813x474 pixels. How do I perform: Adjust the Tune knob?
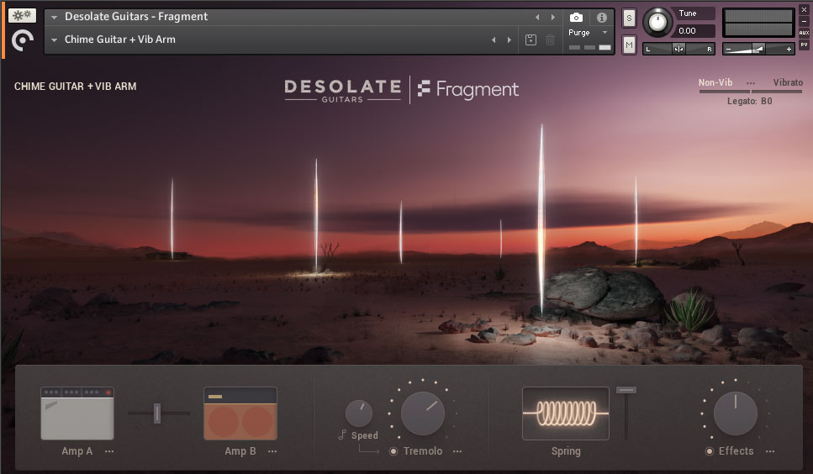(657, 23)
